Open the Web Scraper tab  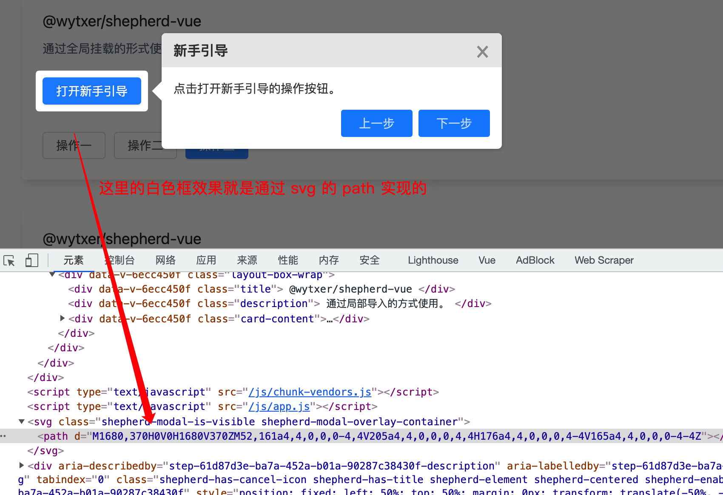pos(604,260)
